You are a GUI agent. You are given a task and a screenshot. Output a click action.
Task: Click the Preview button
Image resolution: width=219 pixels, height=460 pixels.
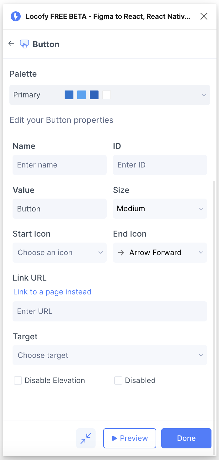pyautogui.click(x=130, y=438)
